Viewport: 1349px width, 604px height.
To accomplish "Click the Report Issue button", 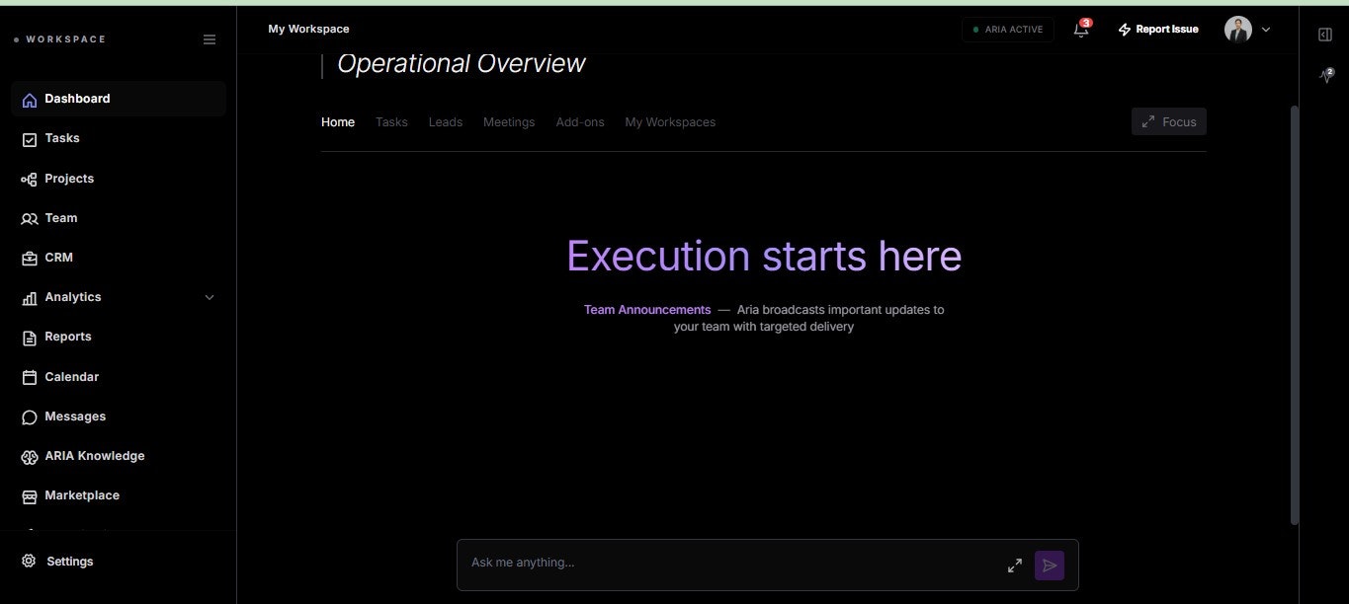I will (1158, 29).
